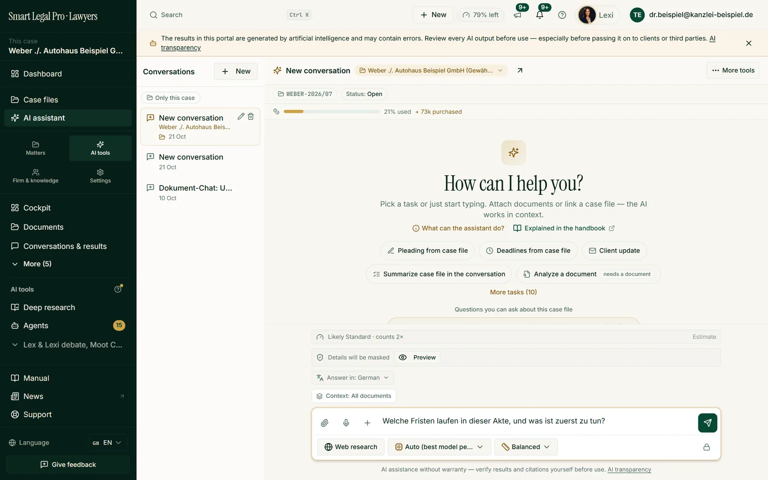The image size is (768, 480).
Task: Click the lock icon in the composer
Action: 707,447
